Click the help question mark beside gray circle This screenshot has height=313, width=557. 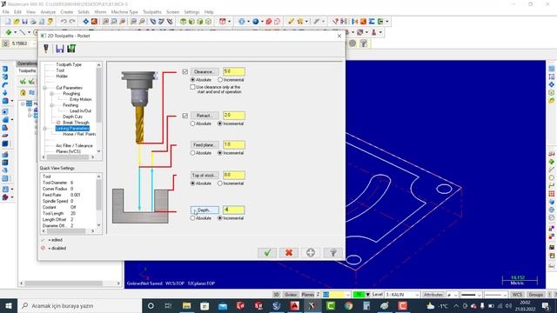click(364, 43)
